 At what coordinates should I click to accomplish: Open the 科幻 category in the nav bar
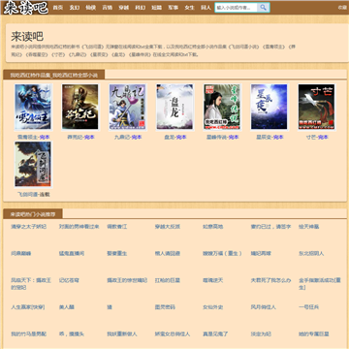point(141,8)
